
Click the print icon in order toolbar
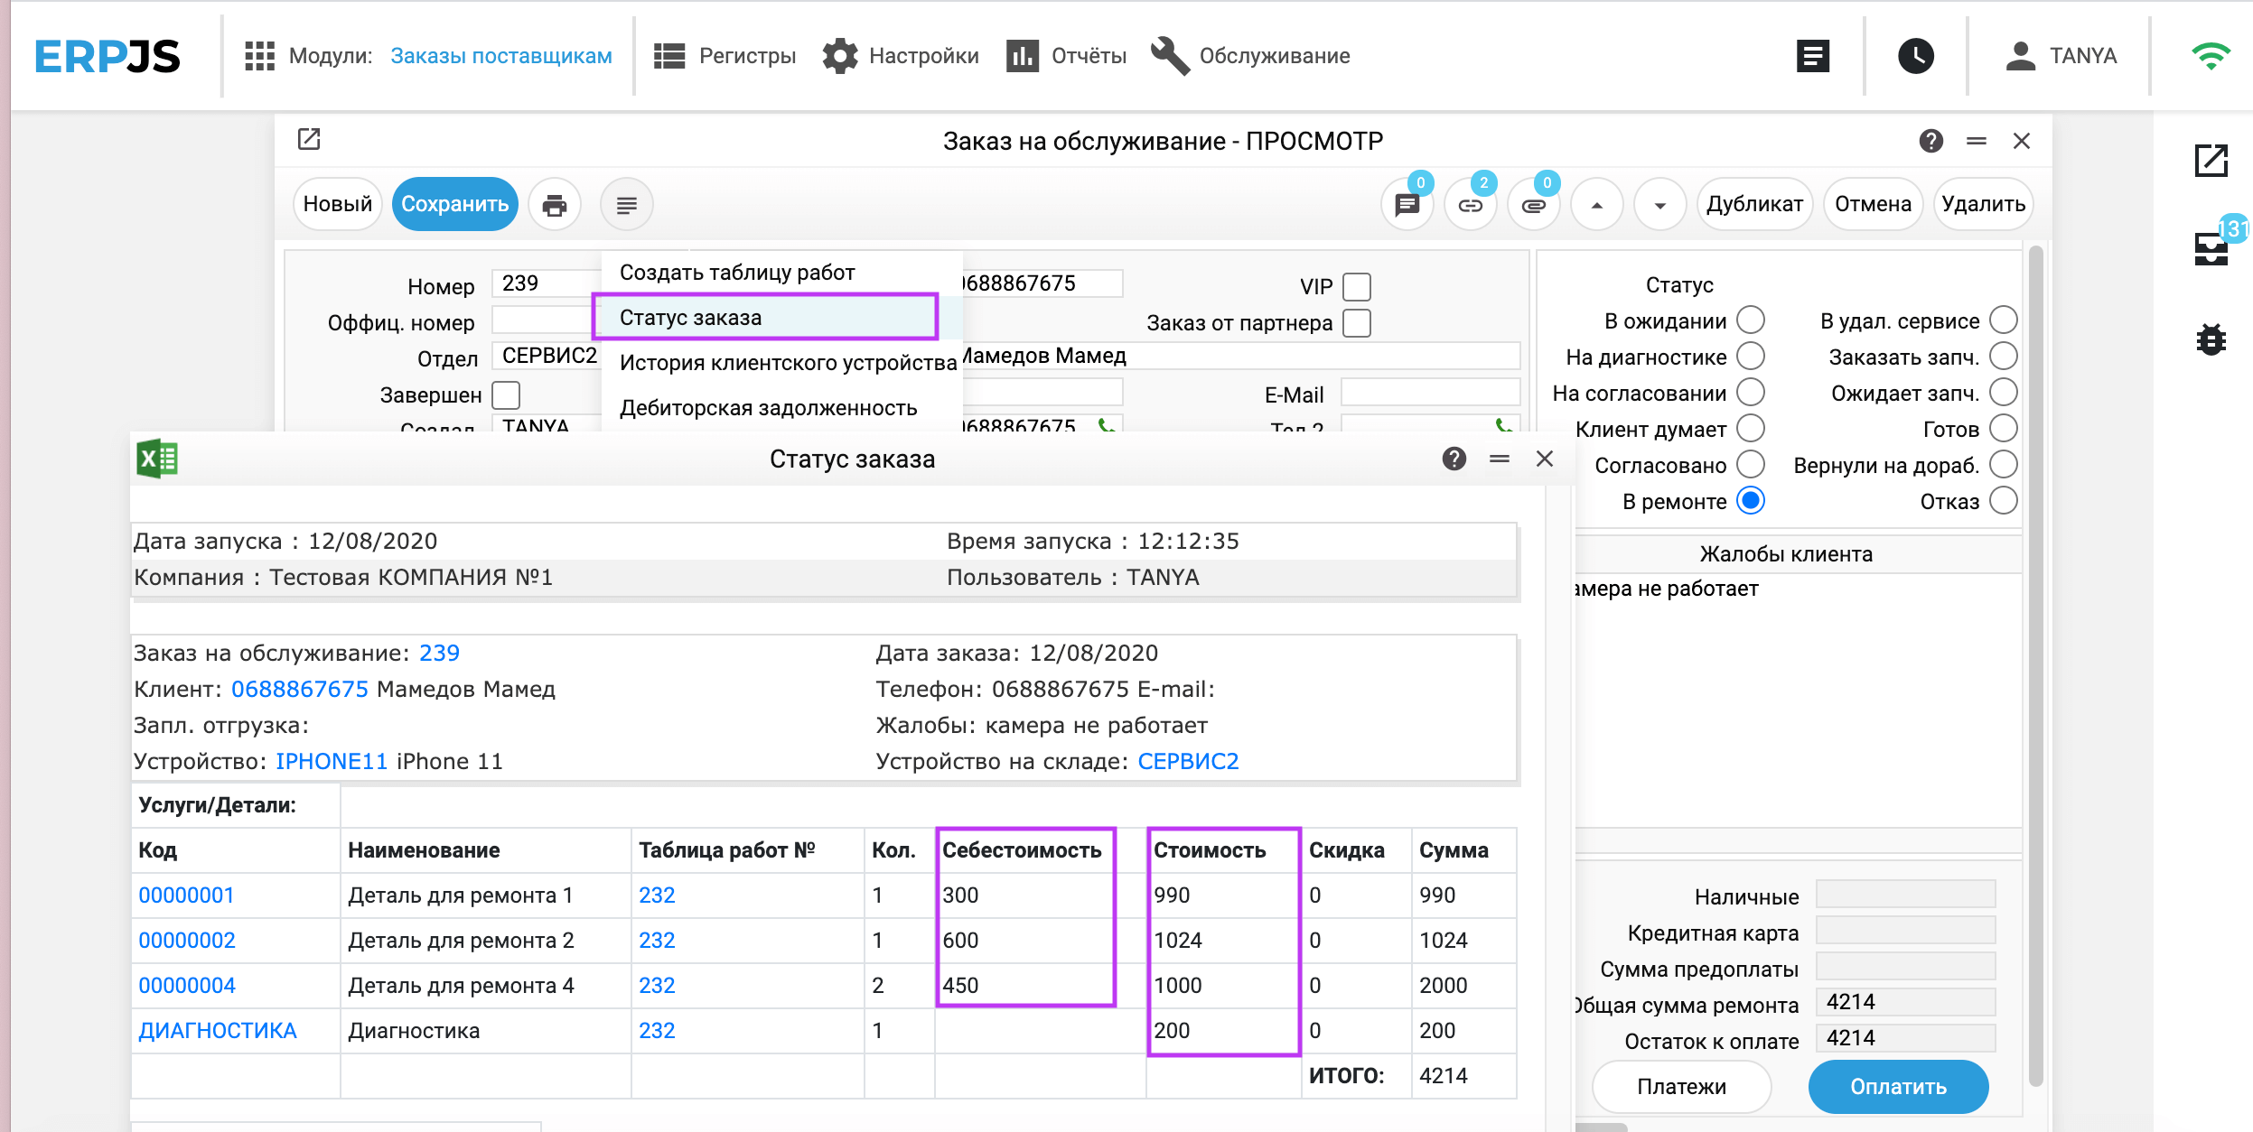click(554, 205)
